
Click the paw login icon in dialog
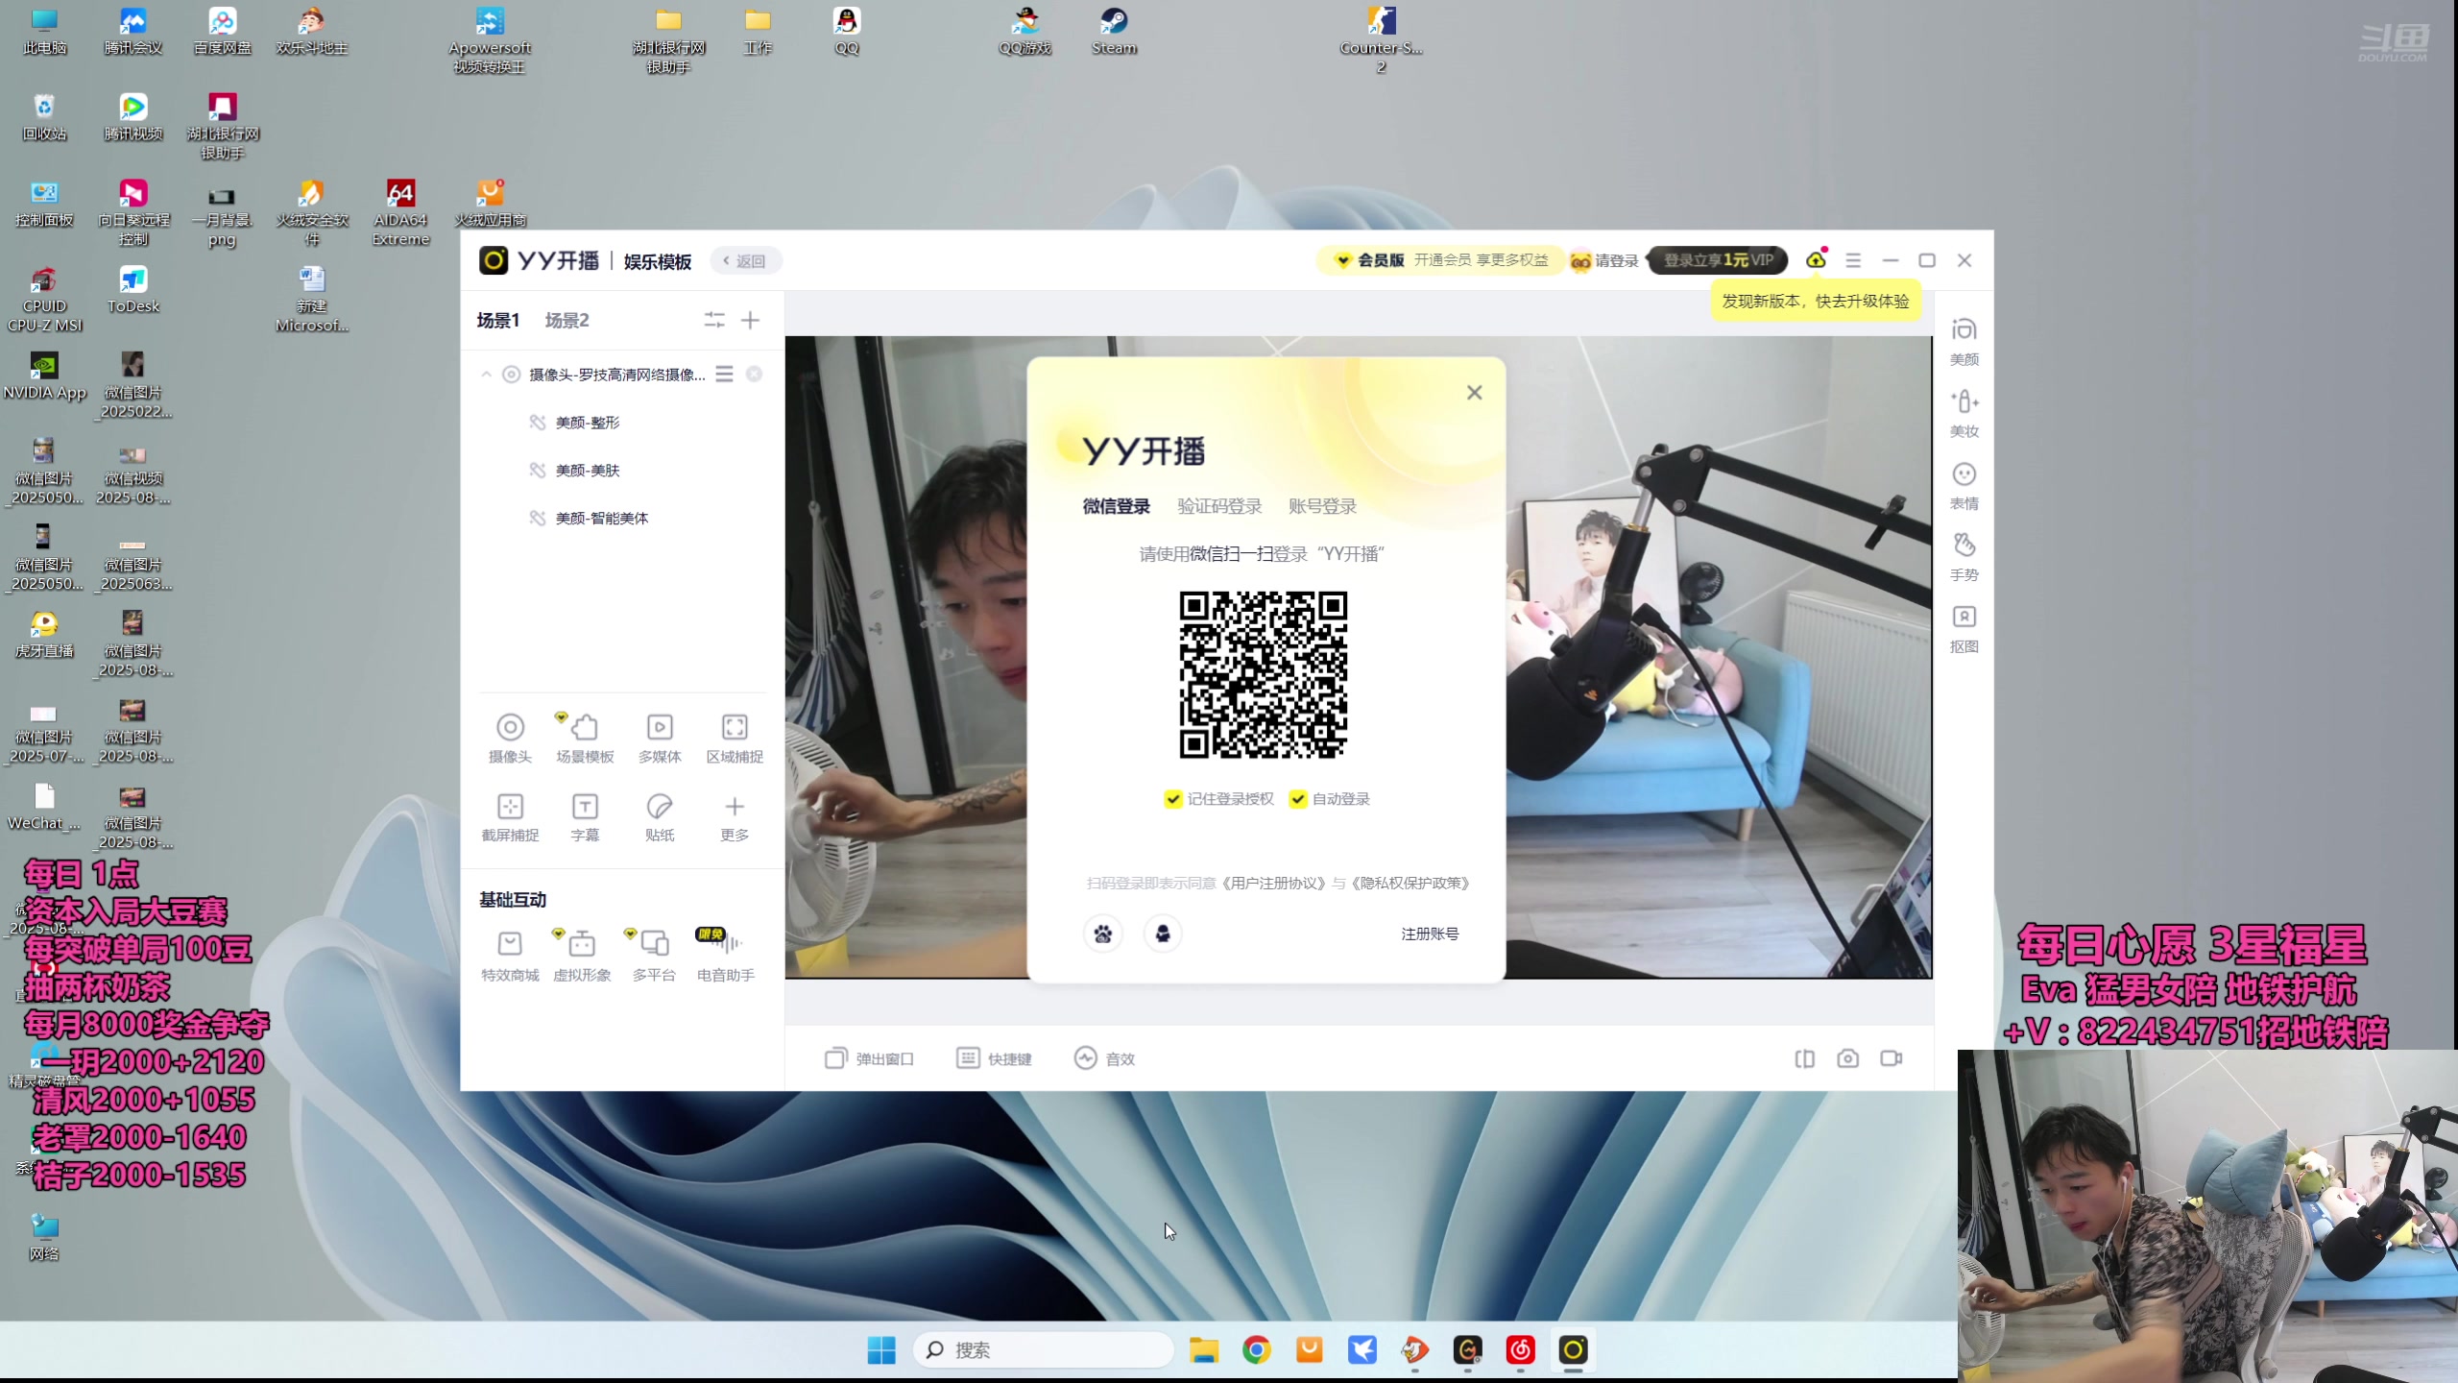[1103, 934]
